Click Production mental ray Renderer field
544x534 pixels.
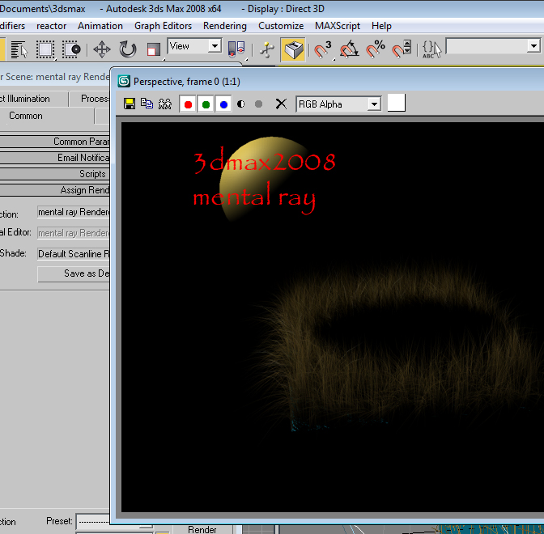point(74,212)
